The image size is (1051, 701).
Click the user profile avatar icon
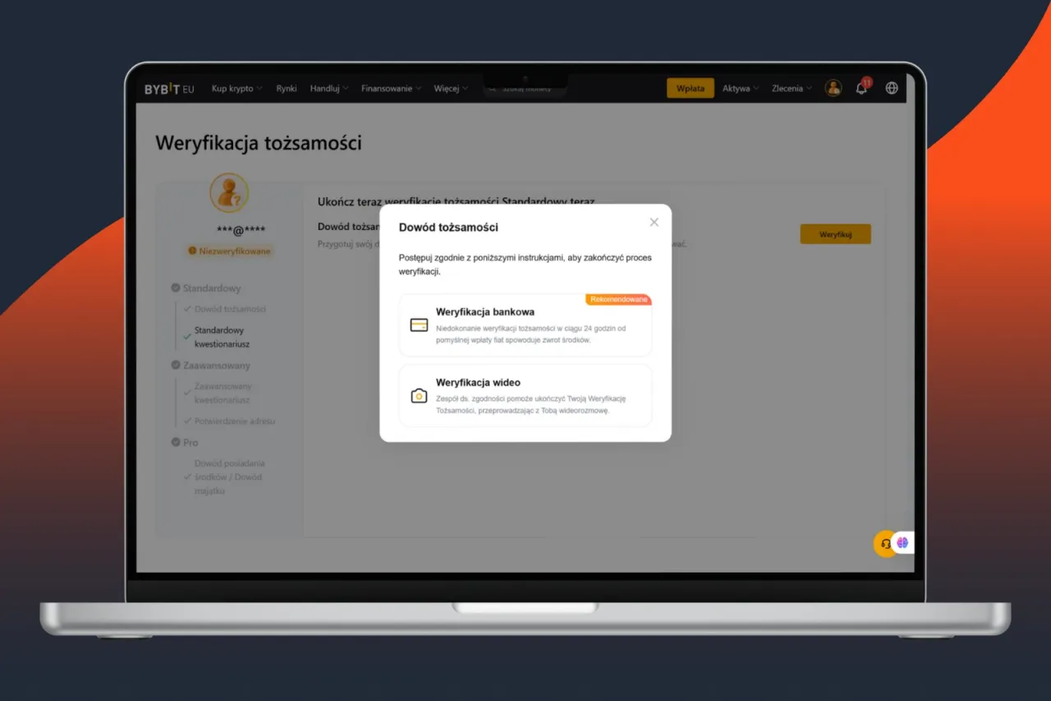coord(833,89)
